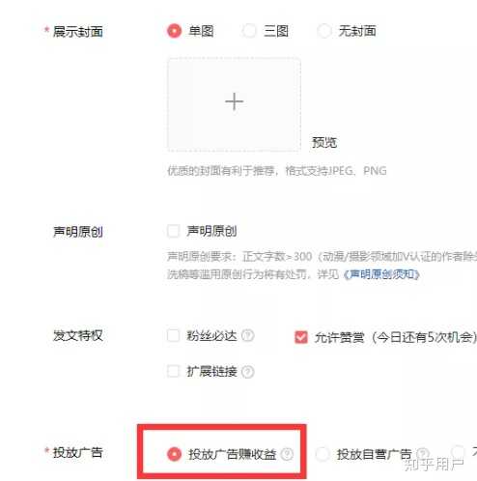Image resolution: width=477 pixels, height=481 pixels.
Task: Click the 声明原创 checkbox label text
Action: point(211,231)
